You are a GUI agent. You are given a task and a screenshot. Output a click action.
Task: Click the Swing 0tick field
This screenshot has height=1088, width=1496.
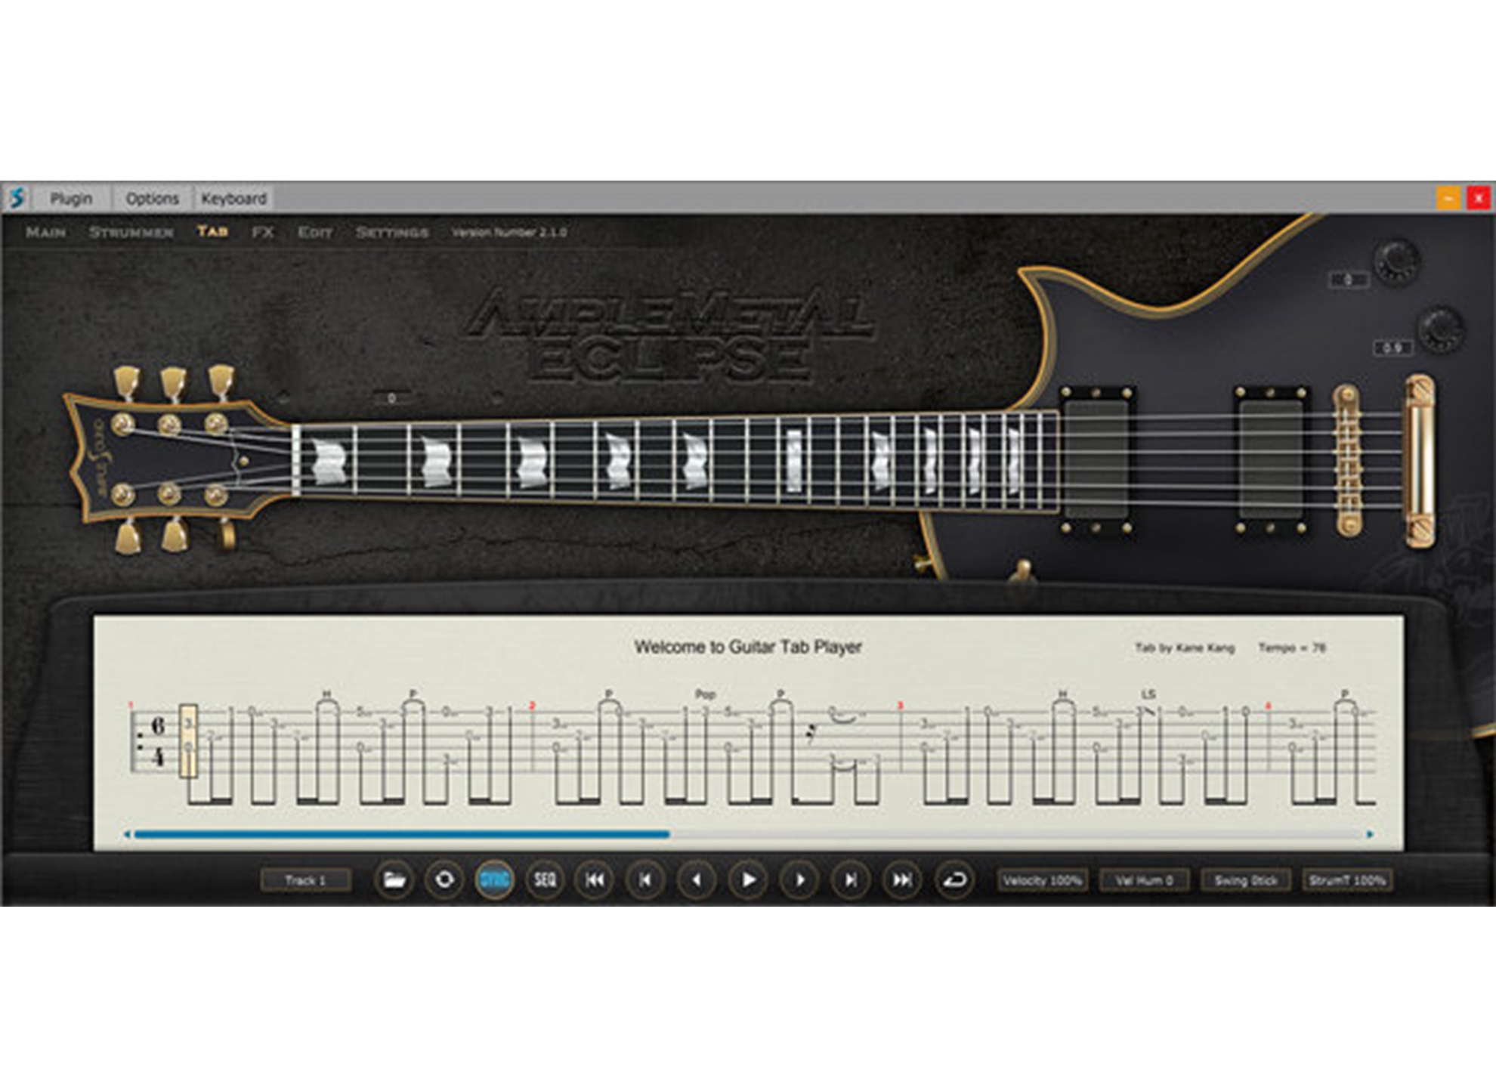tap(1245, 880)
